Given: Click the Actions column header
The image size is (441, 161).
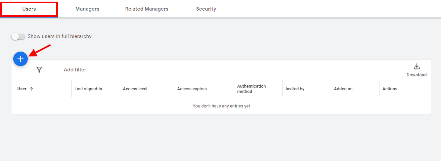Looking at the screenshot, I should [x=390, y=89].
